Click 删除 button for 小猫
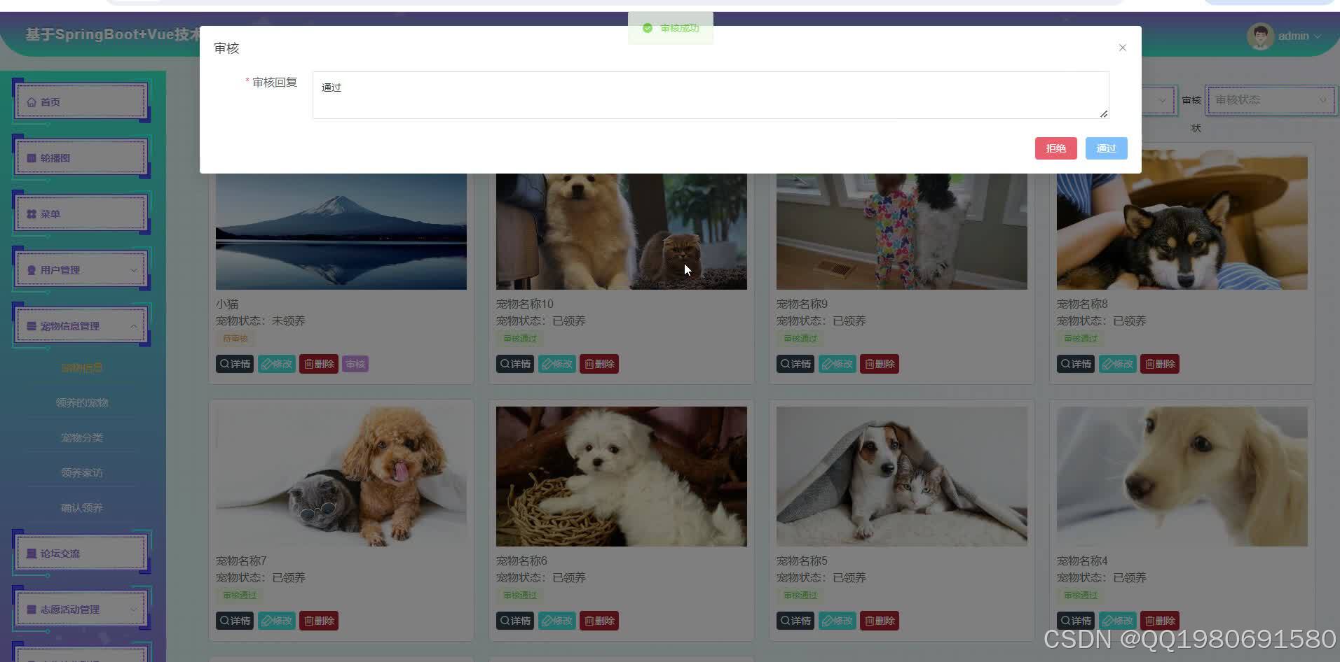1340x662 pixels. [x=319, y=364]
